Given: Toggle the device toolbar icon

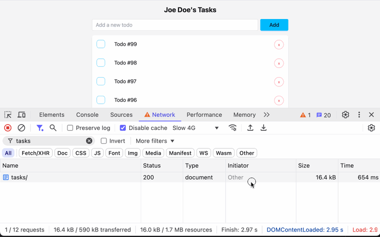Looking at the screenshot, I should [x=21, y=115].
